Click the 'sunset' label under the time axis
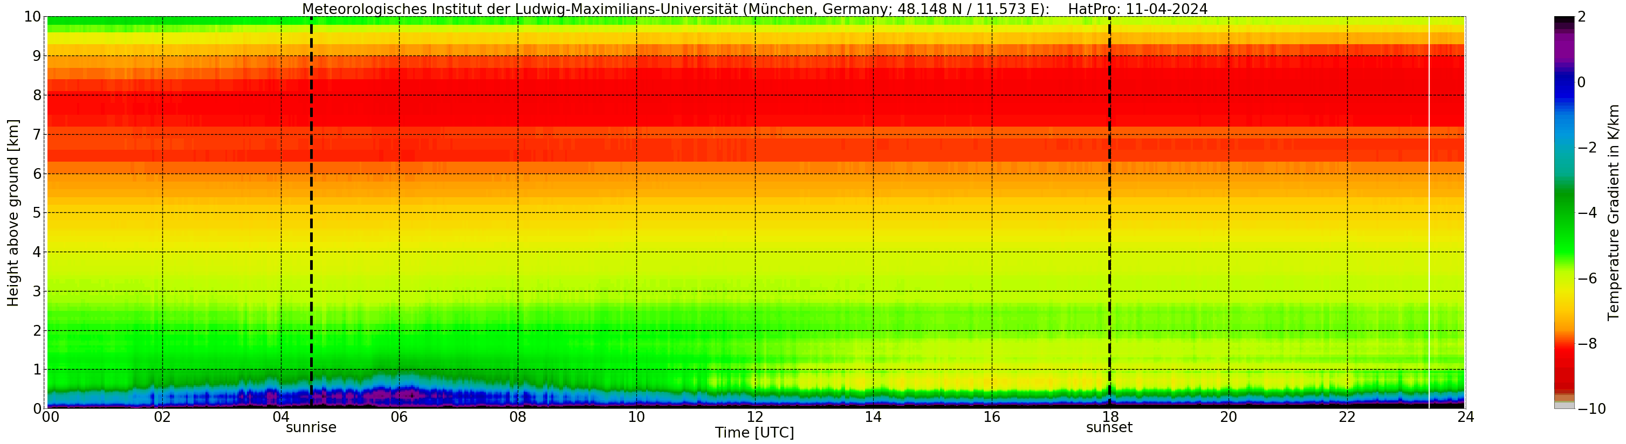 [1109, 428]
